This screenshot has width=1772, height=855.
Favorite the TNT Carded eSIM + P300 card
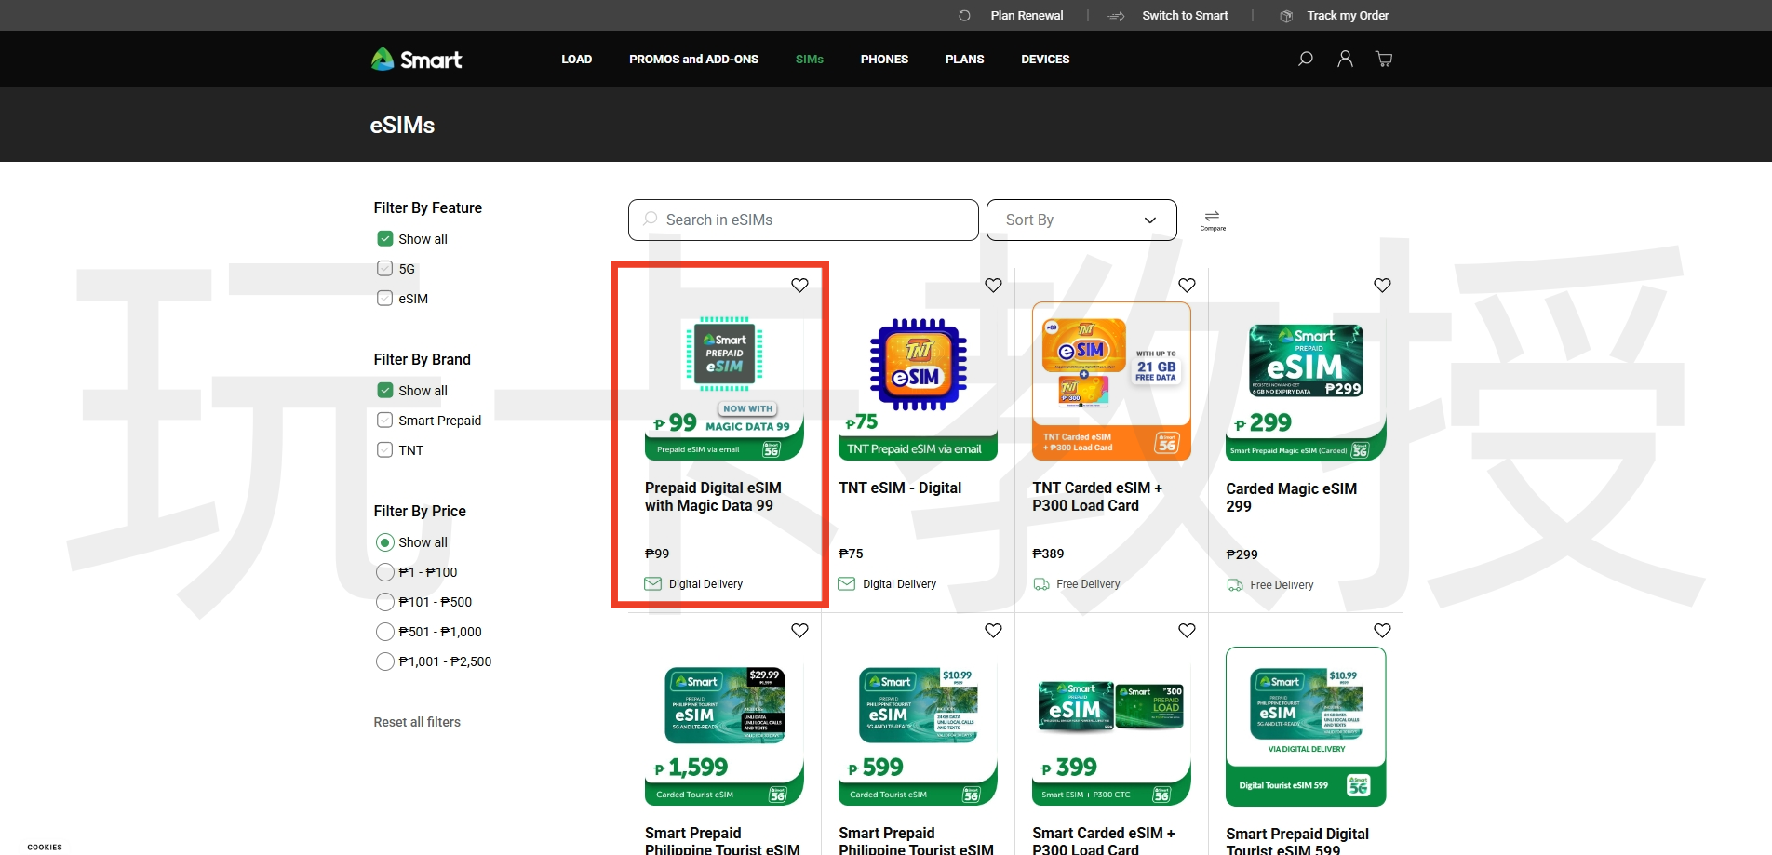tap(1187, 286)
